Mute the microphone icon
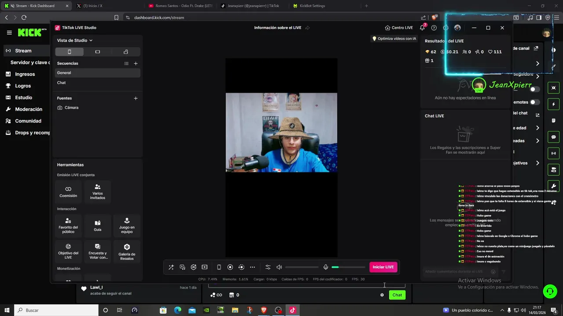The width and height of the screenshot is (563, 316). coord(325,267)
